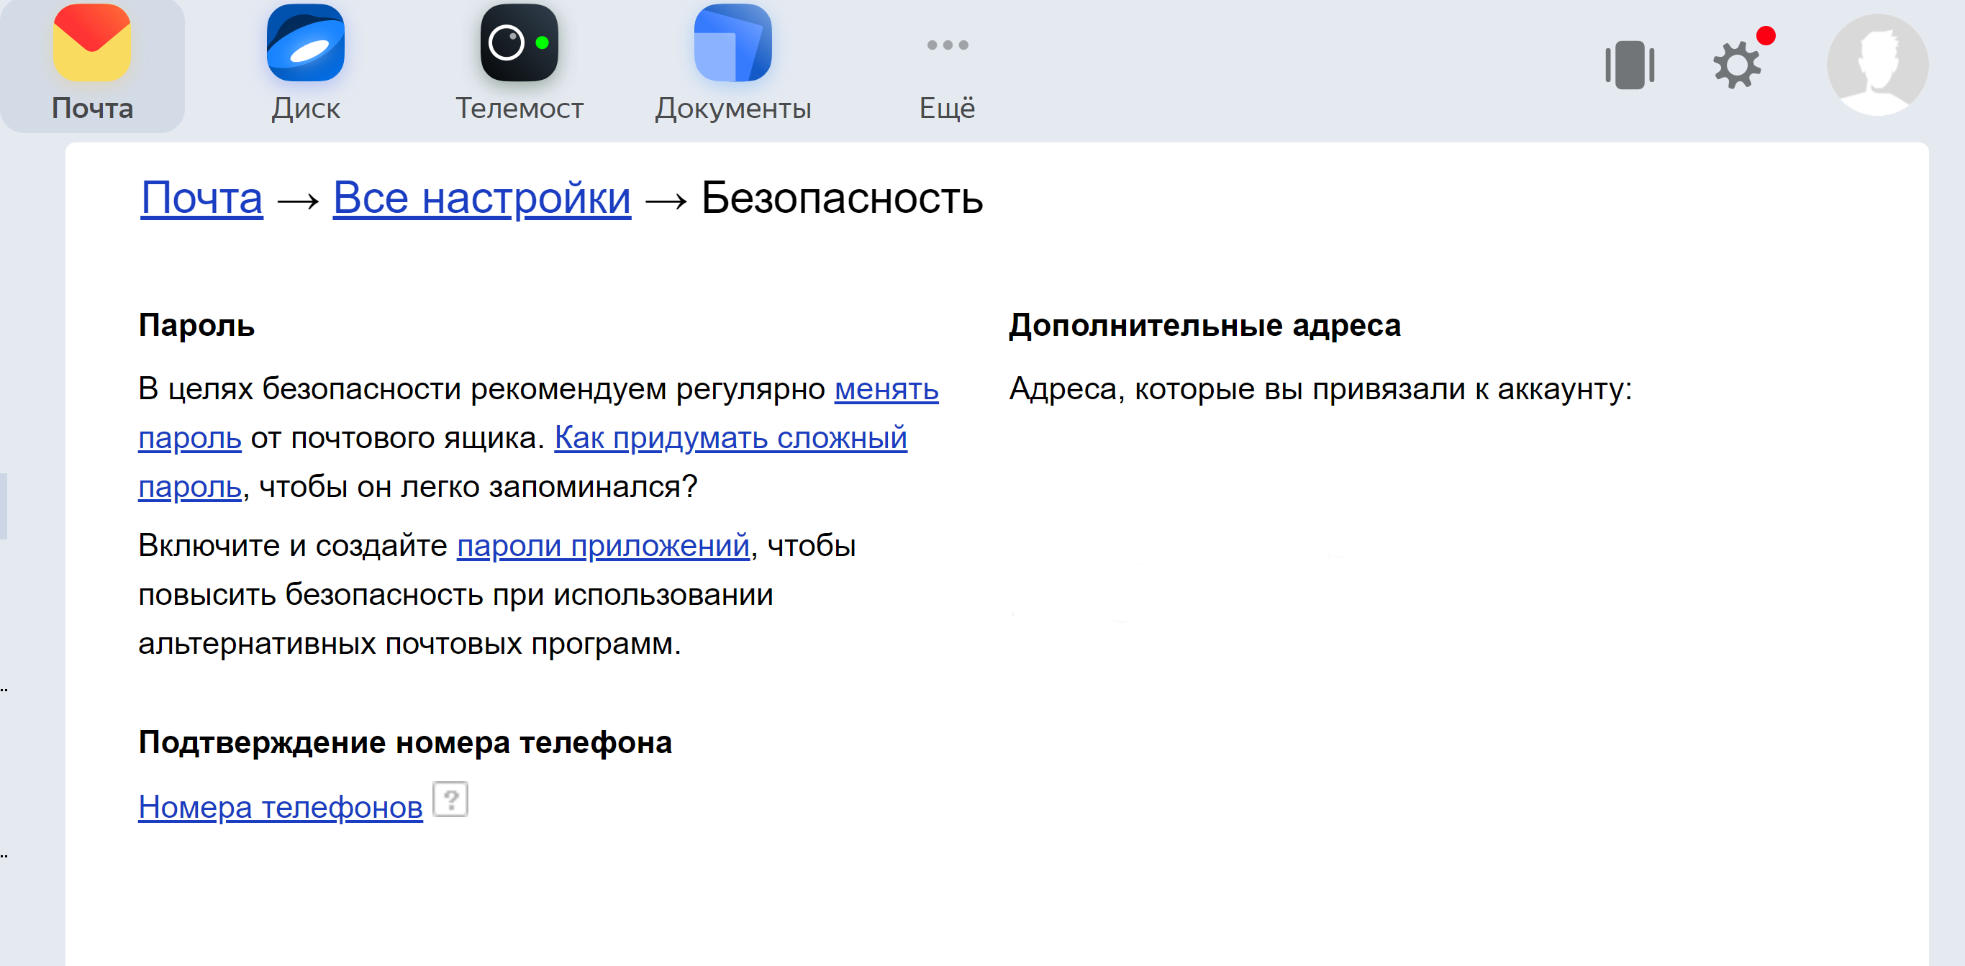Click the Безопасность breadcrumb text

[x=842, y=199]
